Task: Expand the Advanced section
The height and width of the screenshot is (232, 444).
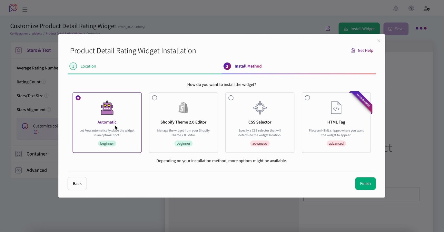Action: pyautogui.click(x=35, y=170)
